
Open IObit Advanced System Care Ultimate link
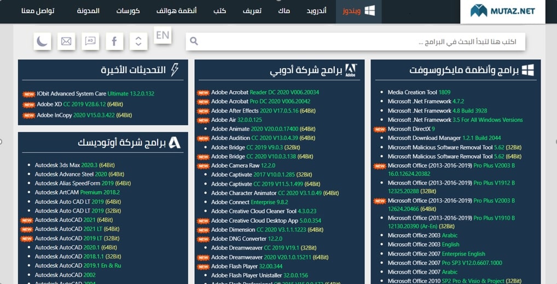(96, 93)
